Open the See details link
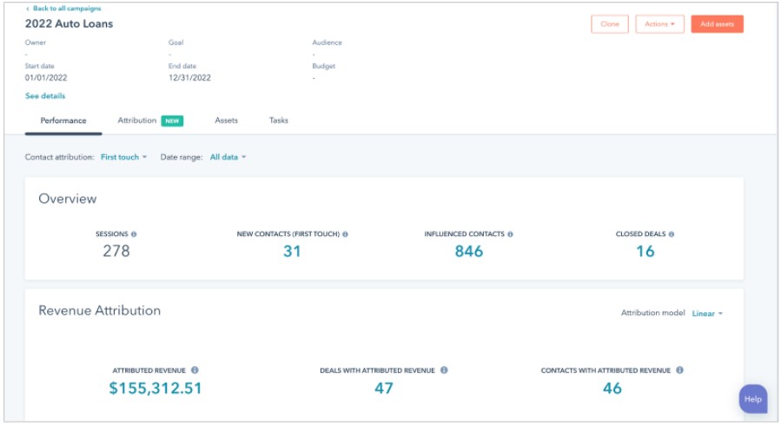 click(45, 96)
